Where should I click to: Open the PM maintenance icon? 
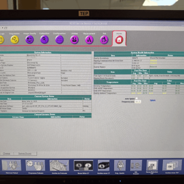(104, 40)
